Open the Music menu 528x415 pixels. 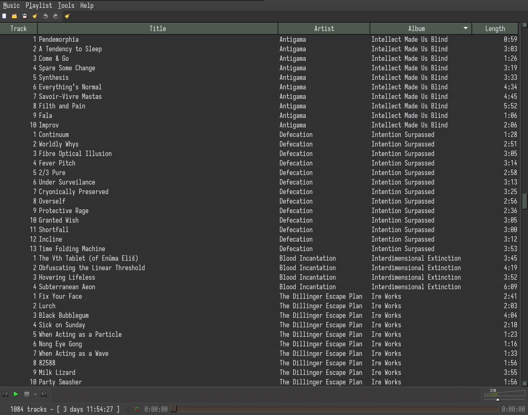[x=11, y=5]
